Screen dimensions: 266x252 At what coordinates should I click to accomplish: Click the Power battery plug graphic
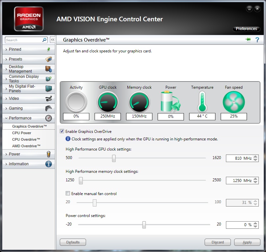(x=170, y=102)
